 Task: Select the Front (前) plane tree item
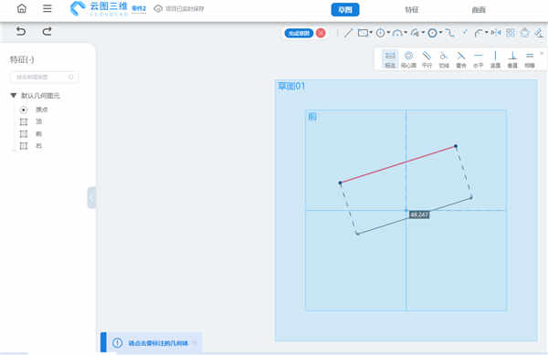31,133
